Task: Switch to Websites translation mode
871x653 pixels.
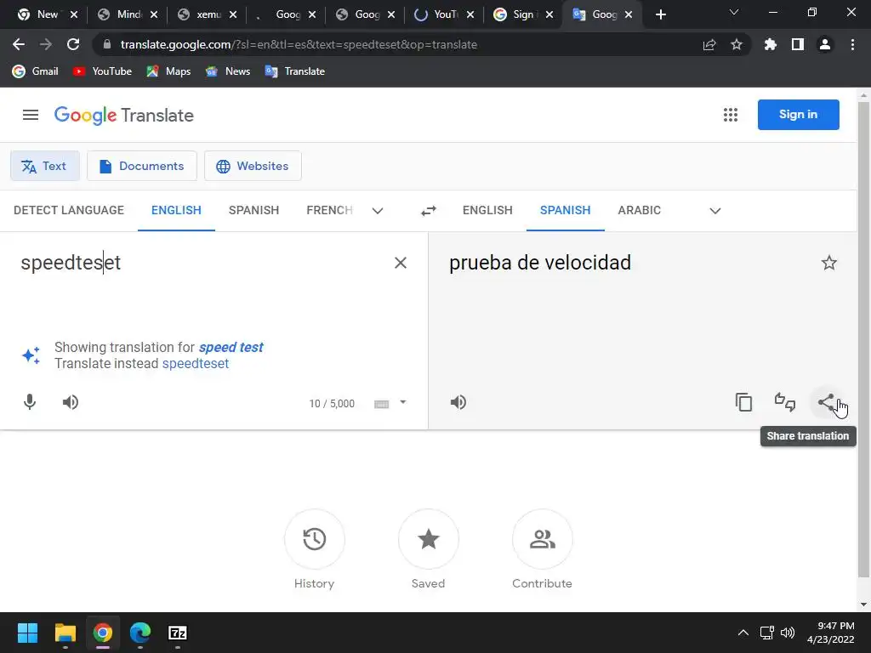Action: [253, 166]
